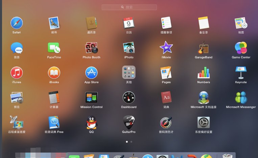Open the Dashboard app
The width and height of the screenshot is (258, 158).
pyautogui.click(x=129, y=98)
